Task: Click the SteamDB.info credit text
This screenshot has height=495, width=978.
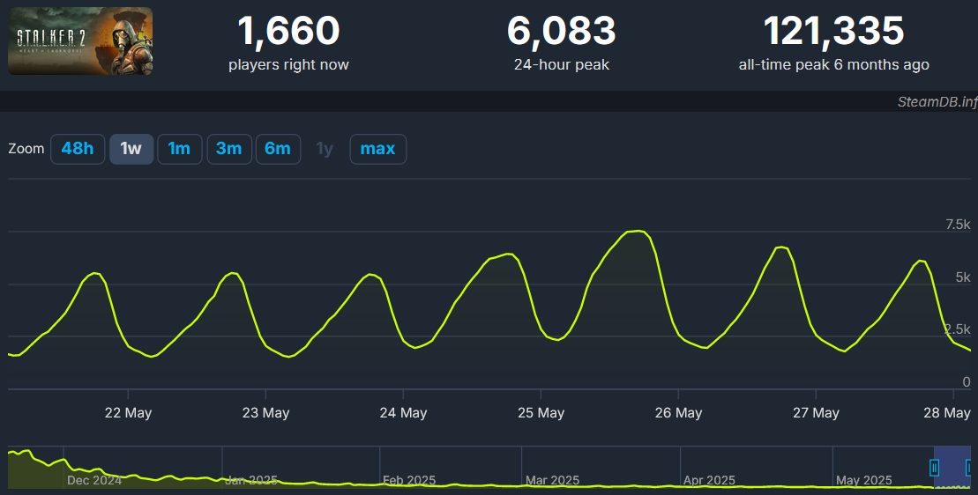Action: coord(937,102)
